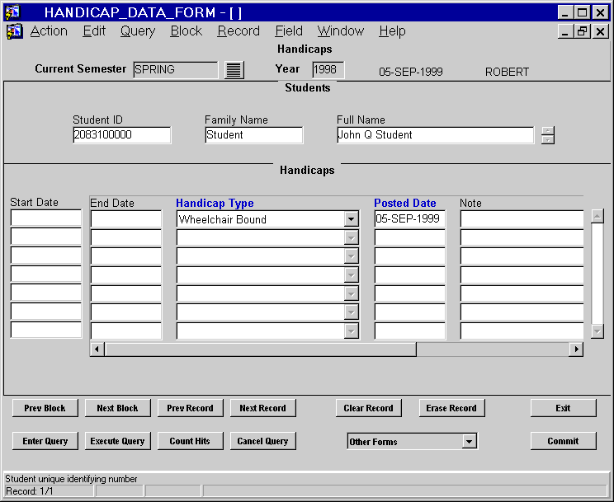This screenshot has width=614, height=502.
Task: Click horizontal scrollbar right arrow
Action: 576,349
